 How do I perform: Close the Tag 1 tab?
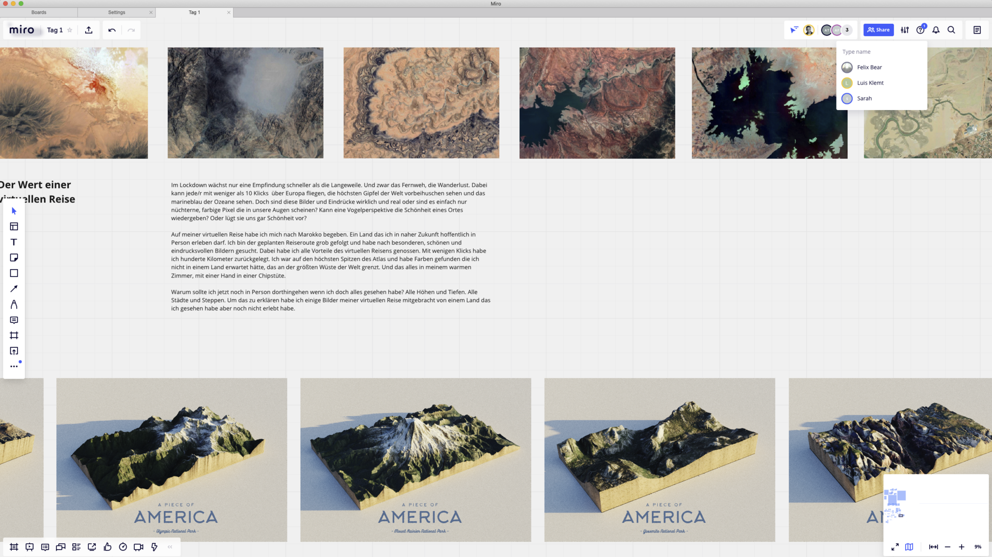[229, 12]
